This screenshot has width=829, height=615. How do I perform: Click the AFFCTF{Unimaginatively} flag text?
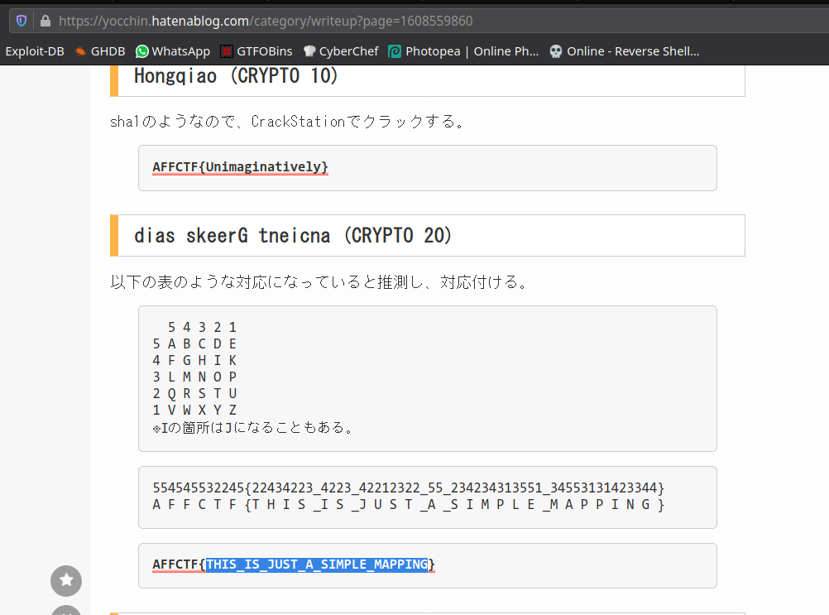[x=240, y=167]
